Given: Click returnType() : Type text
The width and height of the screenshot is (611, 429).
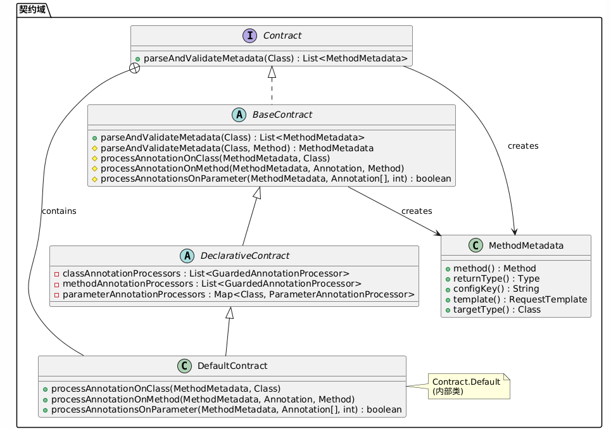Looking at the screenshot, I should click(496, 279).
